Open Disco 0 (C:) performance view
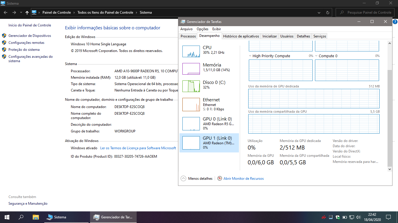398x223 pixels. point(209,86)
